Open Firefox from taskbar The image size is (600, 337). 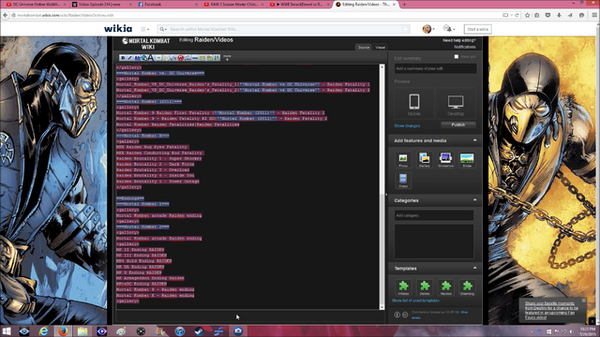point(63,331)
